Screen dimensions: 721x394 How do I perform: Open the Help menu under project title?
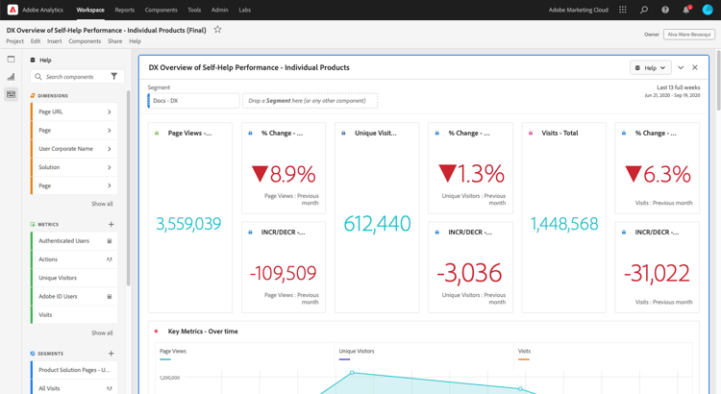pyautogui.click(x=135, y=41)
